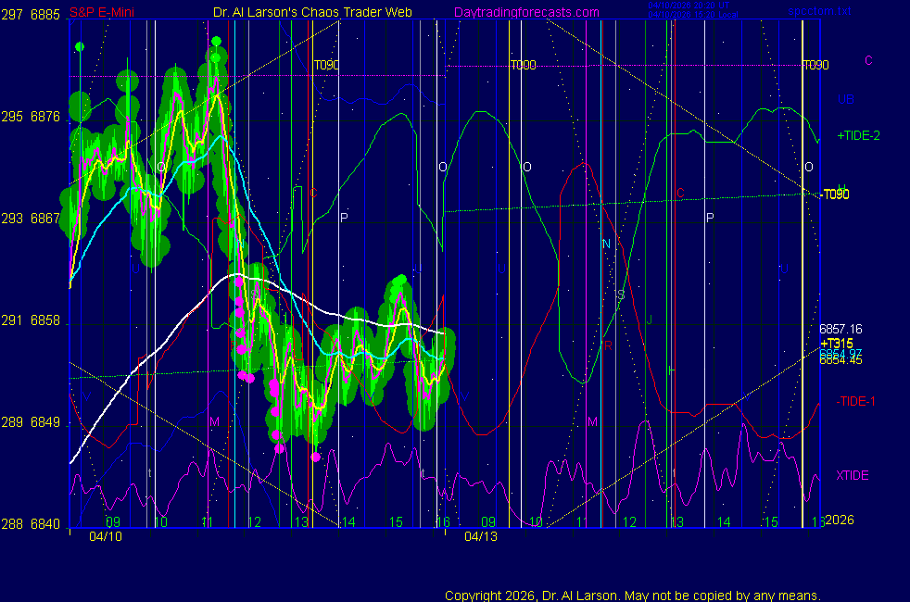Select the 6867 price axis label
The width and height of the screenshot is (910, 602).
(x=44, y=219)
